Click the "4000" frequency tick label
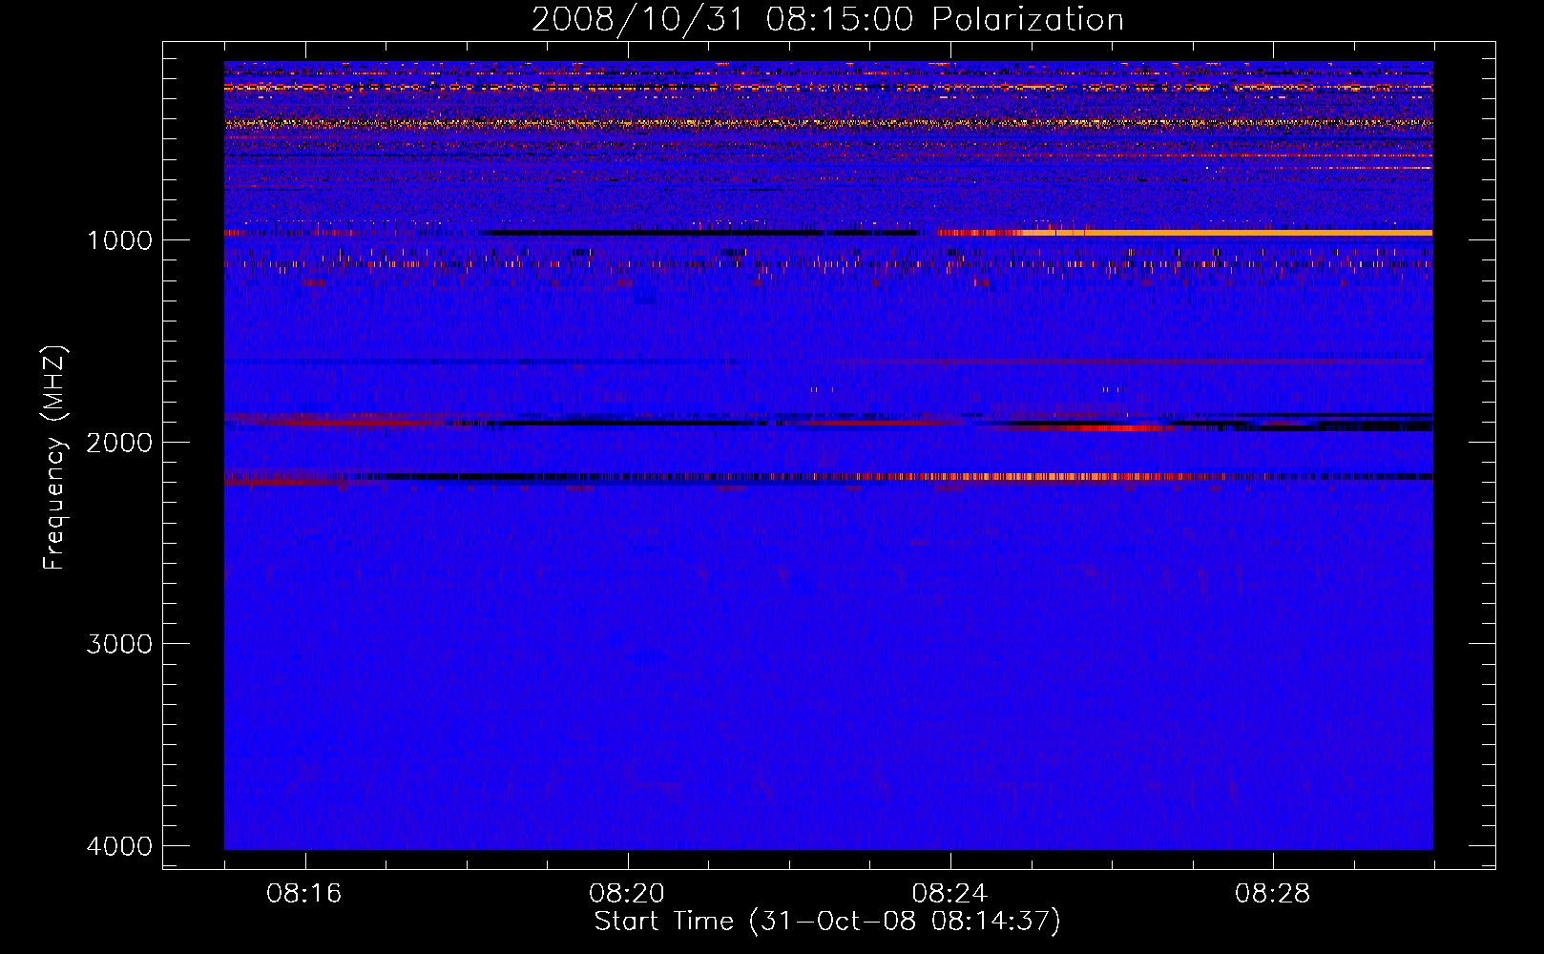Viewport: 1544px width, 954px height. (119, 846)
